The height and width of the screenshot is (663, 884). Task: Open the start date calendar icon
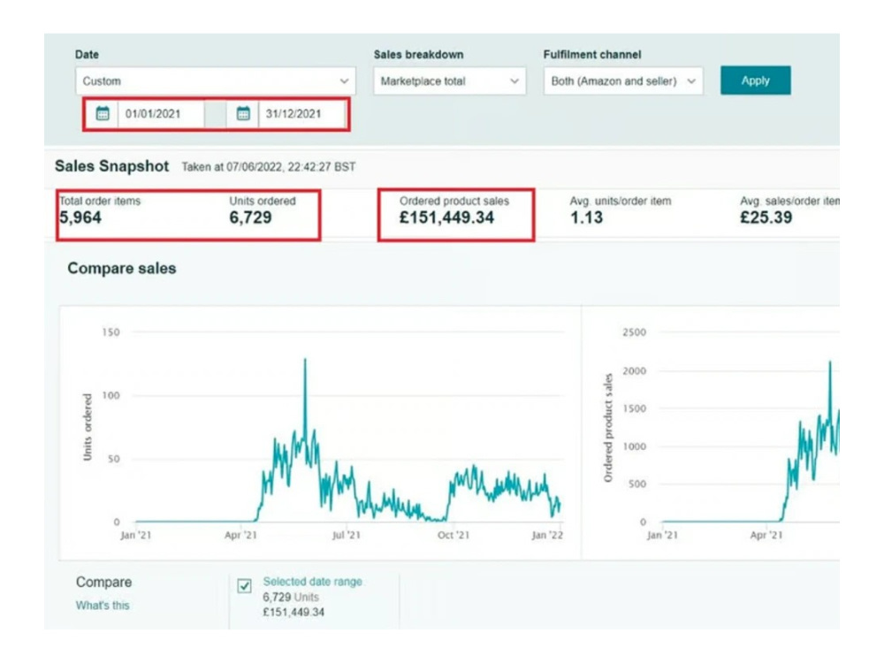103,114
